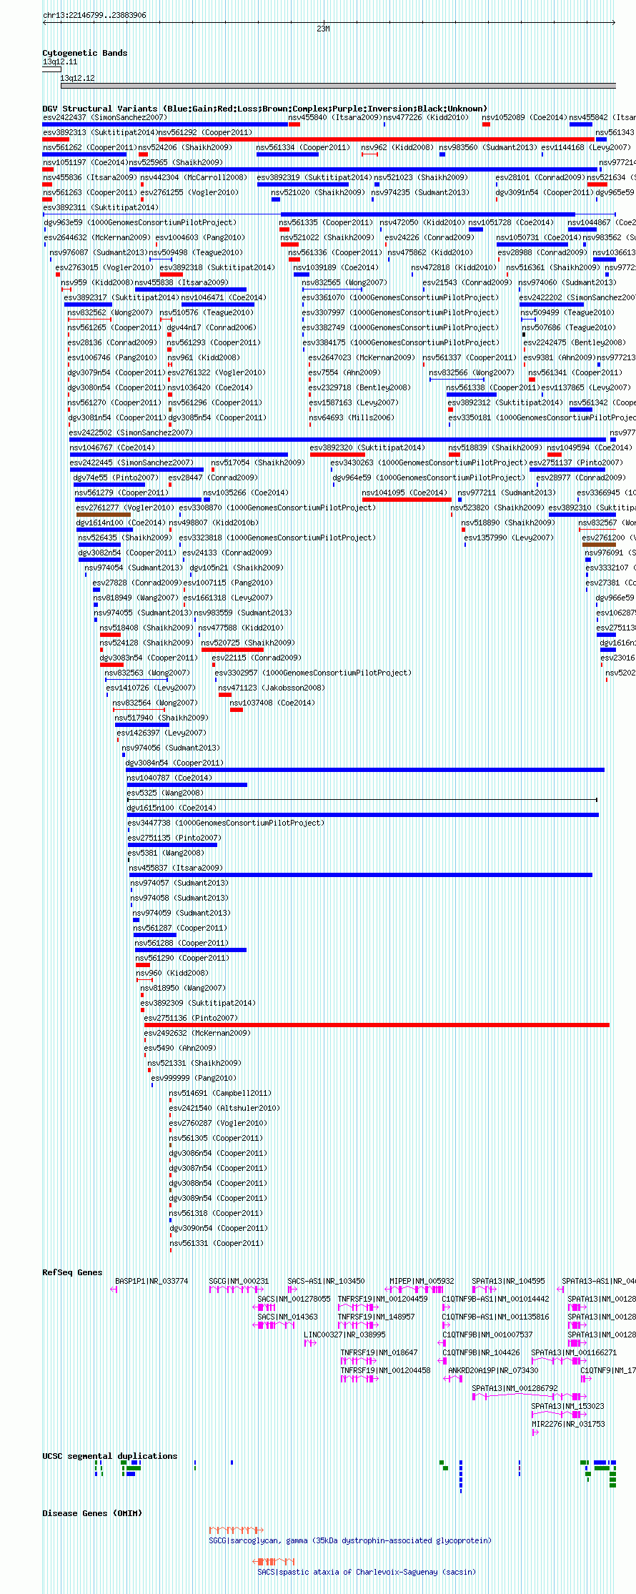Open gene MIR2276|NR_031753

[568, 1424]
